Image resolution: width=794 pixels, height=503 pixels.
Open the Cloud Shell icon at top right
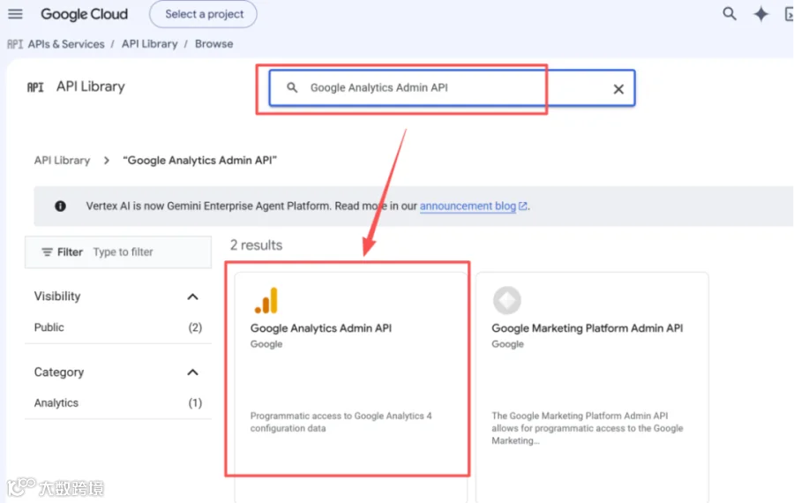click(x=789, y=14)
